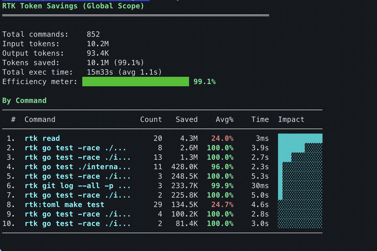Viewport: 377px width, 251px height.
Task: Click the green efficiency meter bar
Action: [136, 82]
